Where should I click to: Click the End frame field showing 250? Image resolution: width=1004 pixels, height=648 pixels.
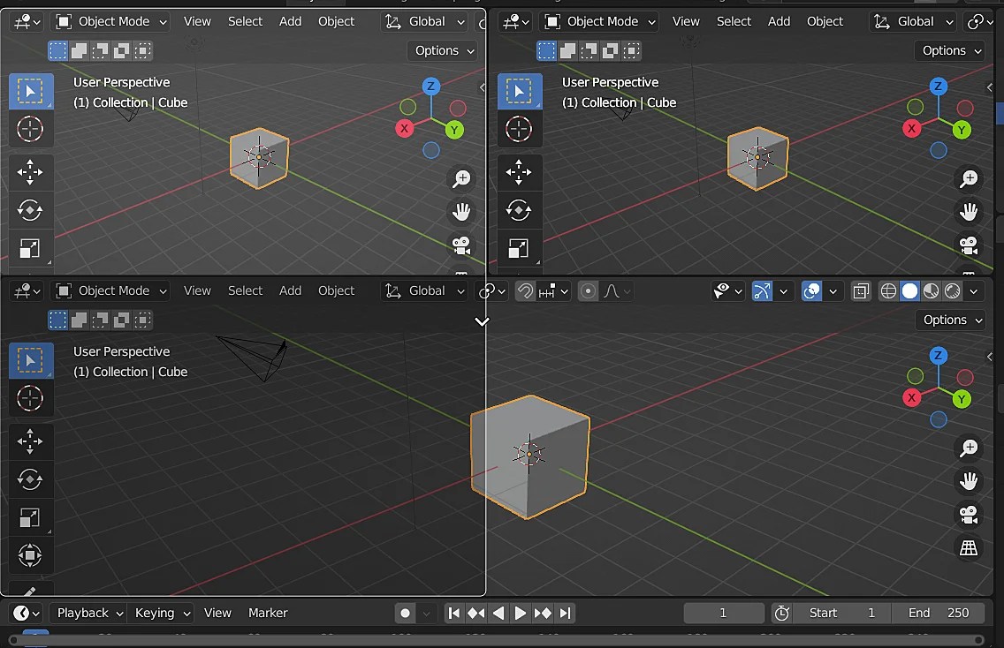click(939, 612)
